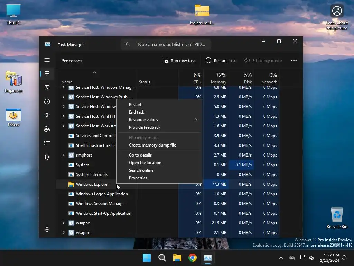Viewport: 354px width, 266px height.
Task: Select the Windows Session Manager process
Action: pos(168,204)
